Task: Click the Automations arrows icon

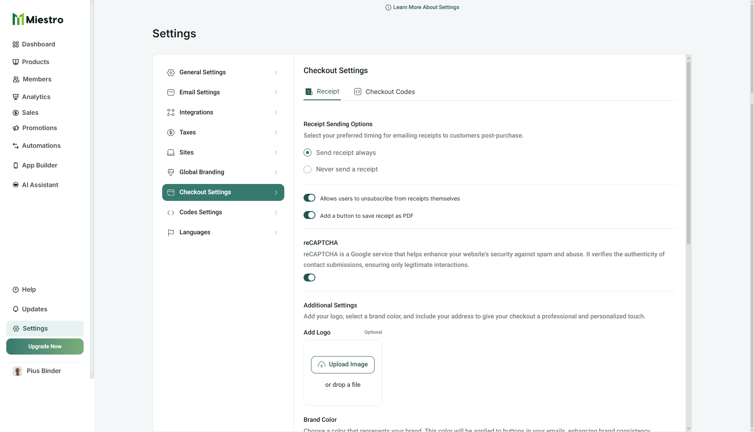Action: [16, 146]
